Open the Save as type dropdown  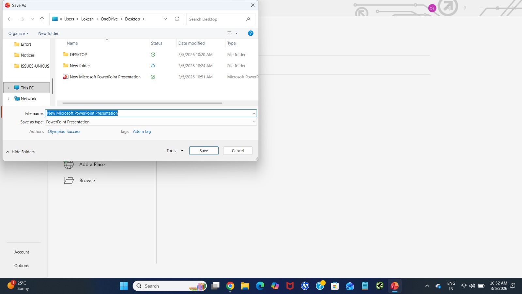[254, 122]
